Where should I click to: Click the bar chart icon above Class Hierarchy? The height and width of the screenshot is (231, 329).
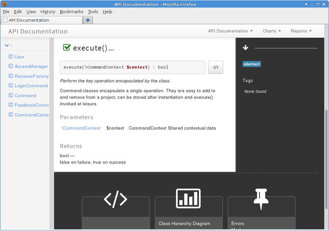(188, 198)
